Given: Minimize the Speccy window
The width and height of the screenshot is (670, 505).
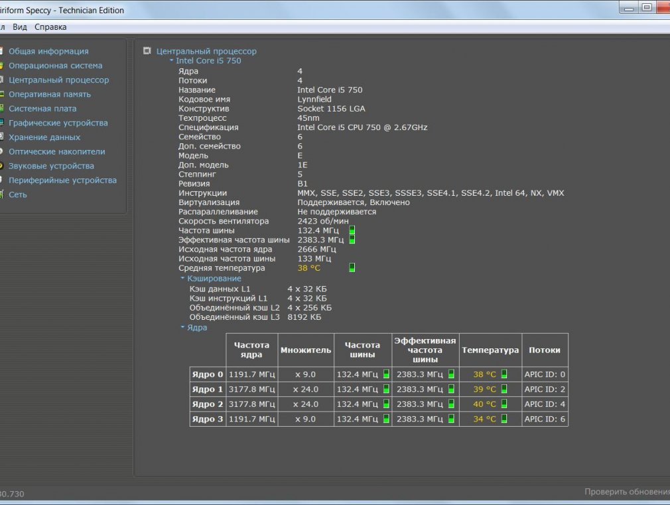Looking at the screenshot, I should tap(629, 7).
